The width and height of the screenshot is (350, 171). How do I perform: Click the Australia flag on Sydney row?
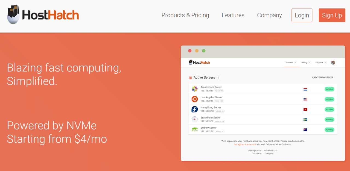pos(305,130)
